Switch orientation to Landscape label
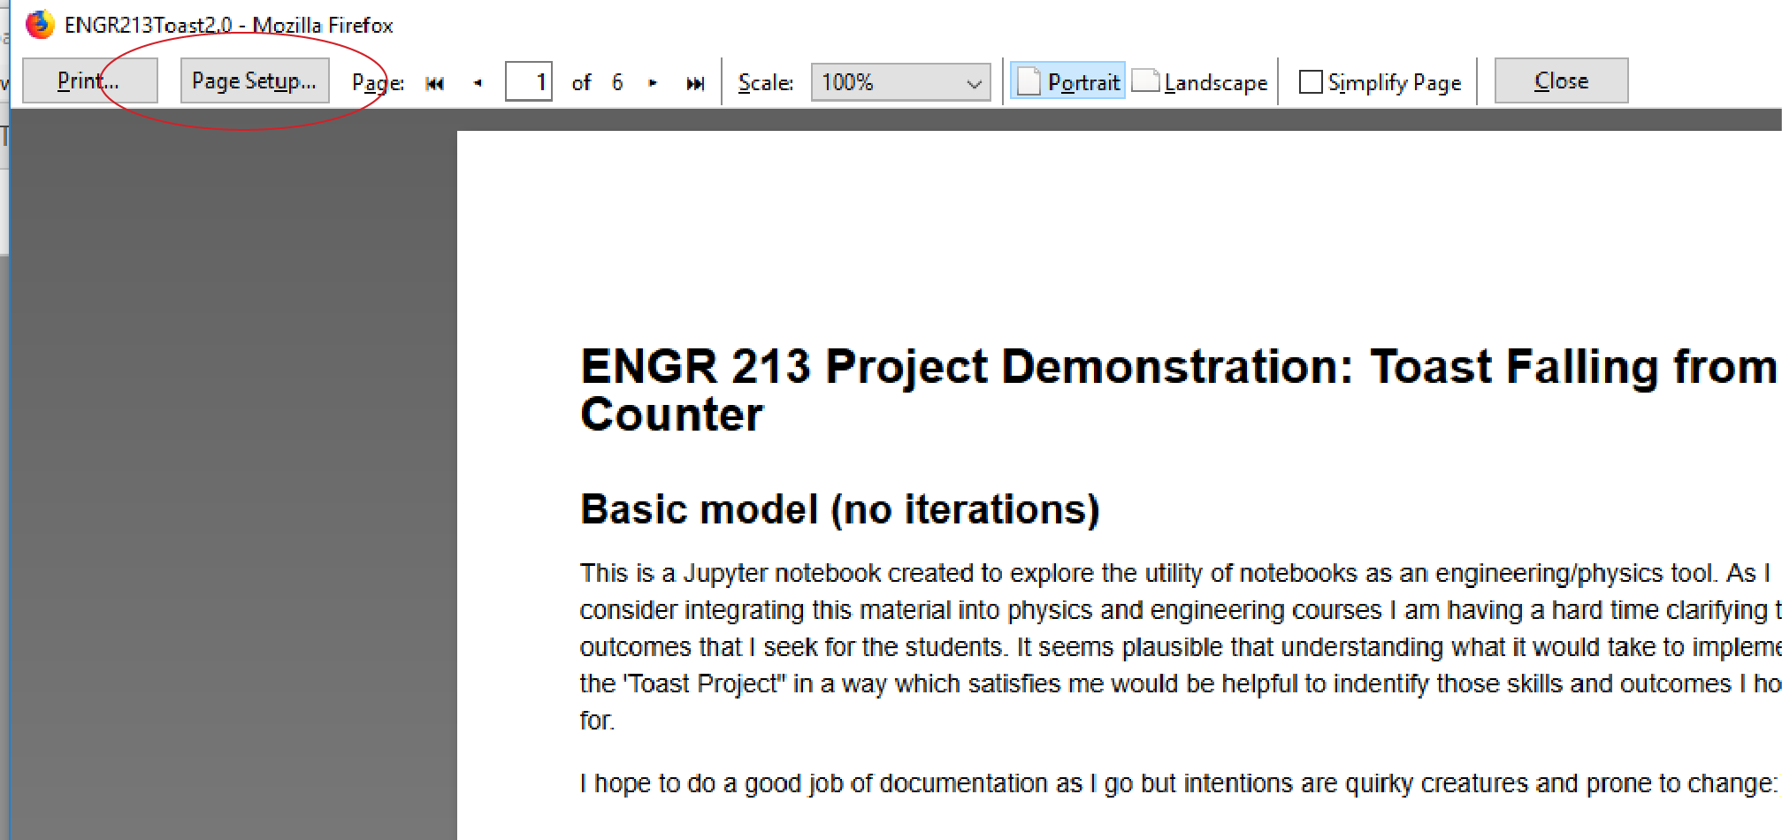The width and height of the screenshot is (1782, 840). (1215, 82)
